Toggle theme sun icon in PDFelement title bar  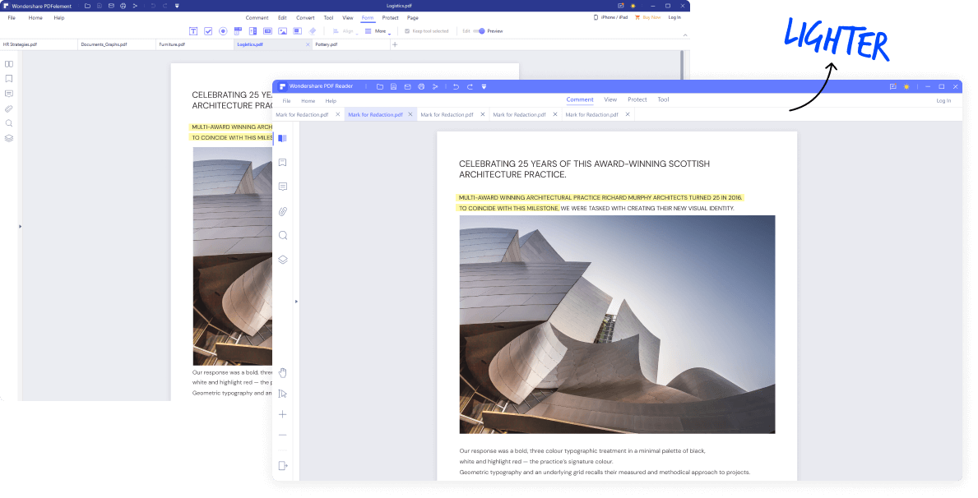633,6
